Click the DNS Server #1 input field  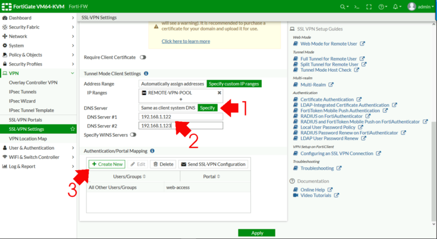(180, 117)
